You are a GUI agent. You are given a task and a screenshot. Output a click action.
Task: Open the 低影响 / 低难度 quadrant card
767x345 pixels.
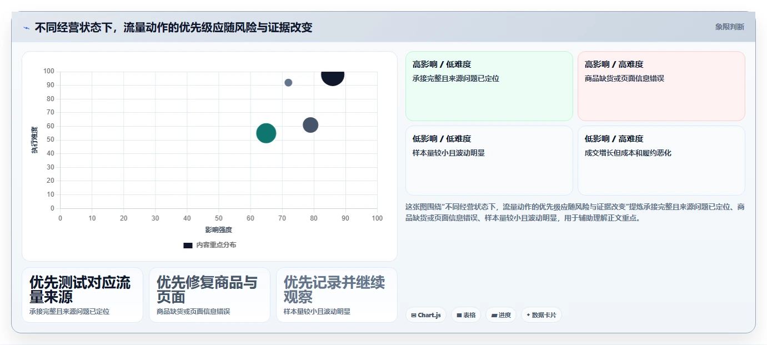tap(489, 161)
